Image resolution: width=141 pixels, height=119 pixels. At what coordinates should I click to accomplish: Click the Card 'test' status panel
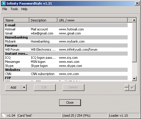coord(39,116)
